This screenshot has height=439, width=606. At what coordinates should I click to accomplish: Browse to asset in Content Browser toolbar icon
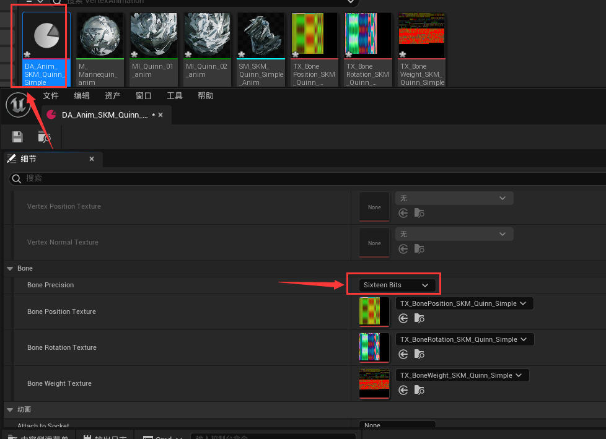[45, 137]
